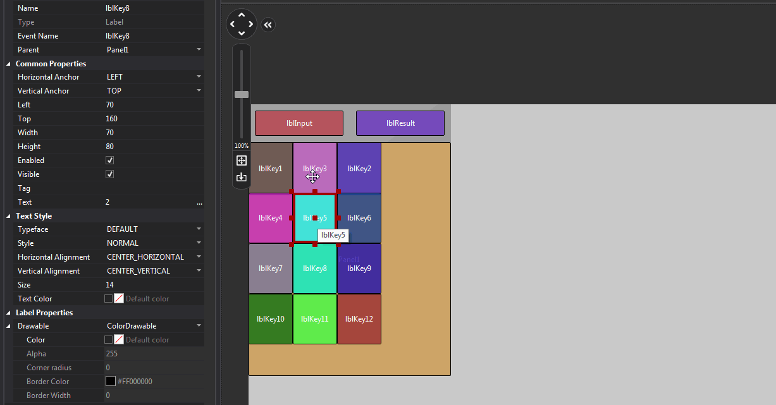This screenshot has width=776, height=405.
Task: Collapse the Common Properties section
Action: [x=8, y=64]
